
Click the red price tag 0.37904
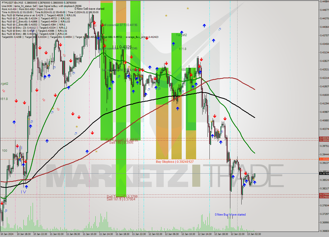(x=324, y=197)
